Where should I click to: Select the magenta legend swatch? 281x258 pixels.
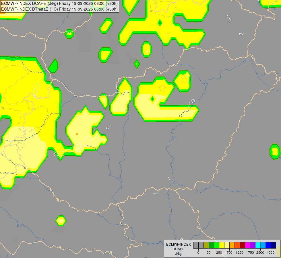248,245
